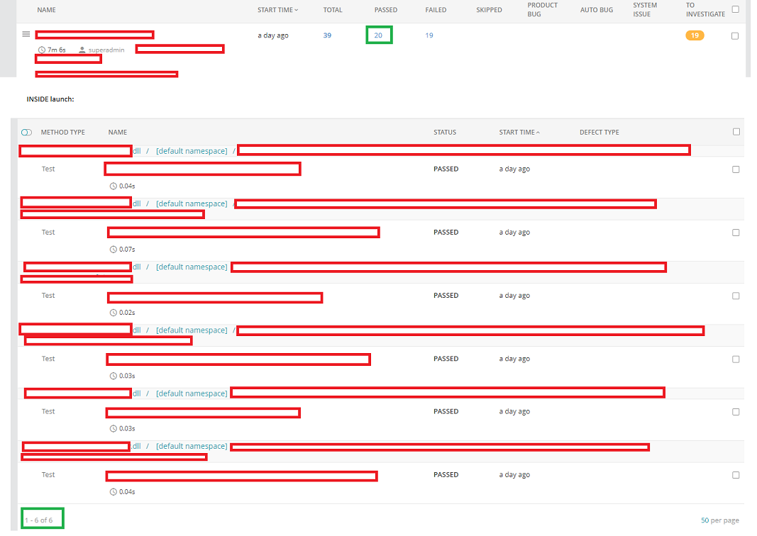757x536 pixels.
Task: Click the clock icon beside 0.02s
Action: [x=113, y=313]
